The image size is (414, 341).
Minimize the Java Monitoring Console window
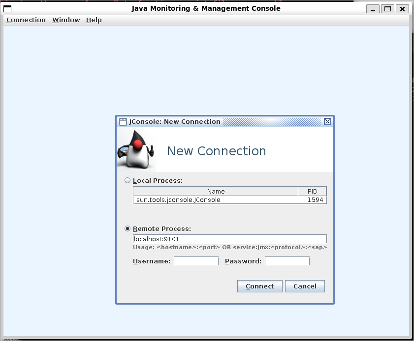(x=373, y=8)
